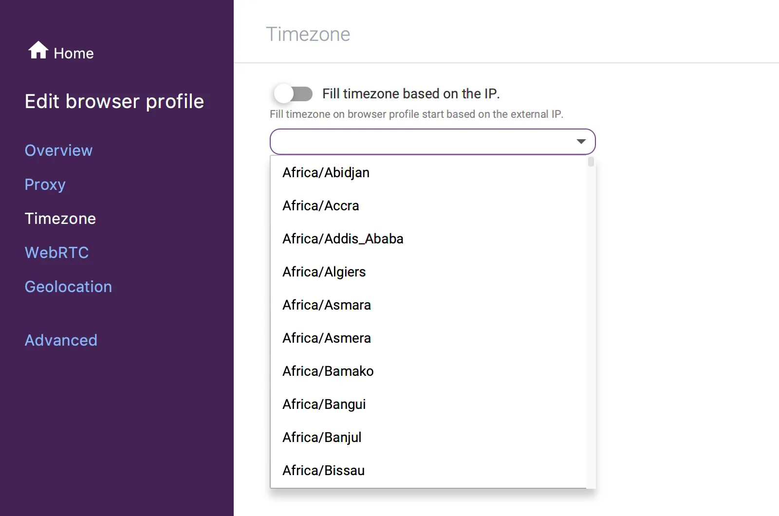Click the Home house icon
779x516 pixels.
coord(38,50)
